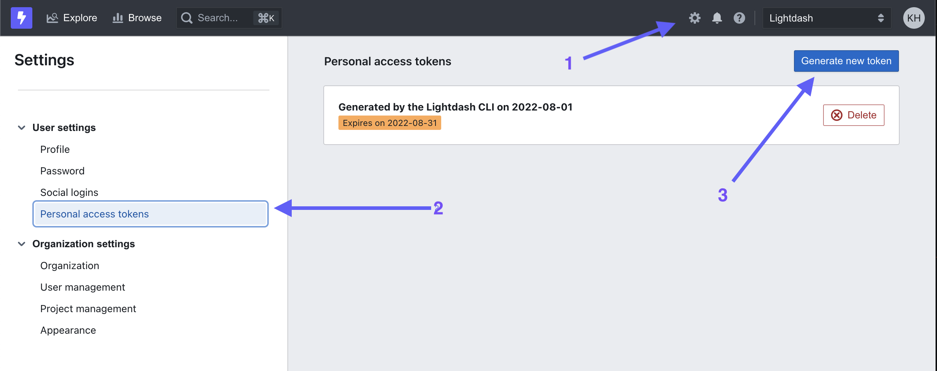
Task: Click the Lightdash lightning logo
Action: click(x=22, y=18)
